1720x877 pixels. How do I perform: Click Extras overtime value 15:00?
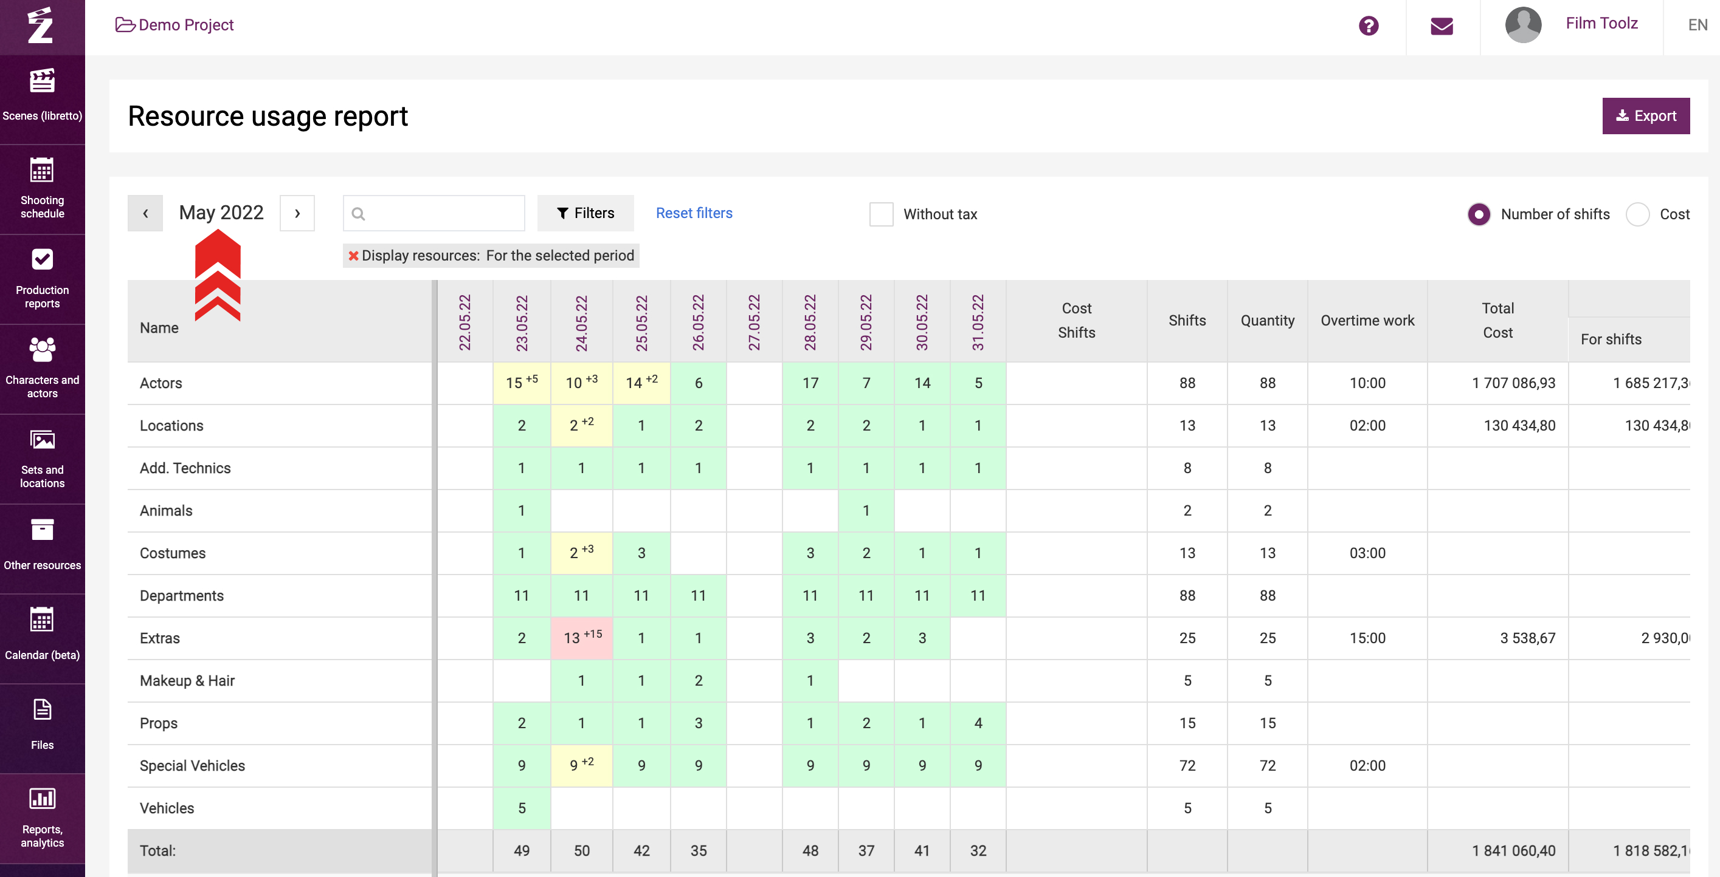[1367, 638]
